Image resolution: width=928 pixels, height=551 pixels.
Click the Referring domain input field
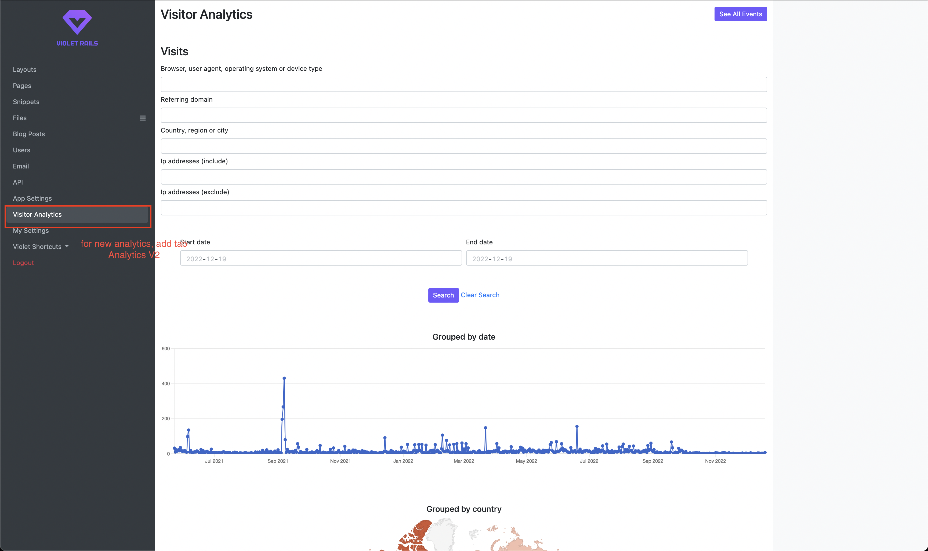pyautogui.click(x=463, y=115)
